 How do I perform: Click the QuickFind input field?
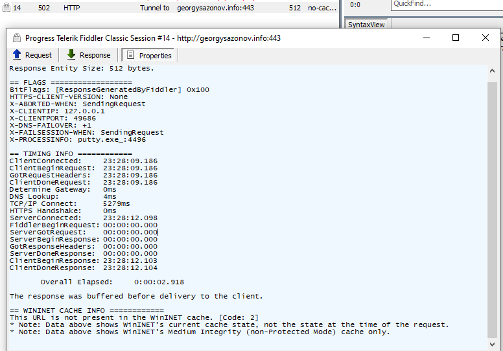coord(447,4)
